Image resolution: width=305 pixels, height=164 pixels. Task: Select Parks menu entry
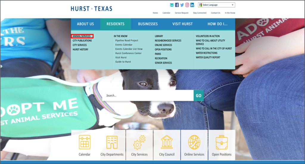tap(158, 54)
